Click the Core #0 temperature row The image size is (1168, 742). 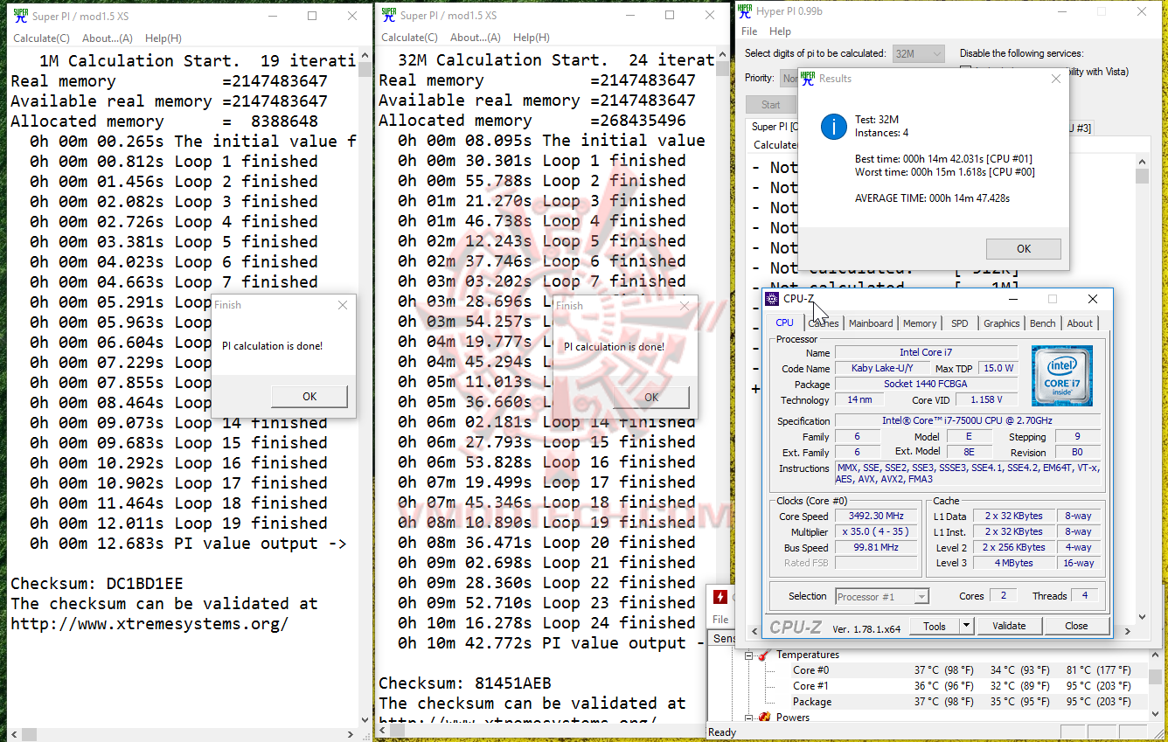944,670
